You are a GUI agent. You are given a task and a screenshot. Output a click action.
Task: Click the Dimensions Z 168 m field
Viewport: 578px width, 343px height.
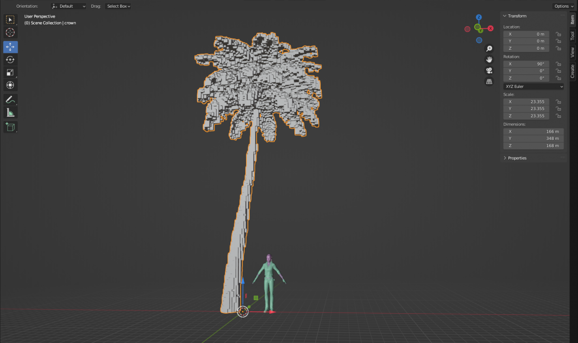pos(534,146)
